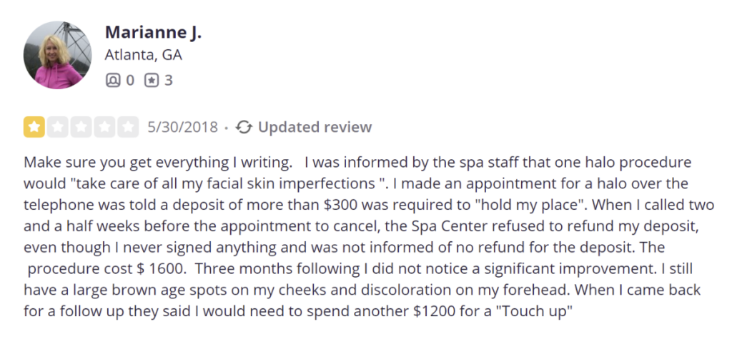
Task: Click the friends number 0
Action: point(130,81)
